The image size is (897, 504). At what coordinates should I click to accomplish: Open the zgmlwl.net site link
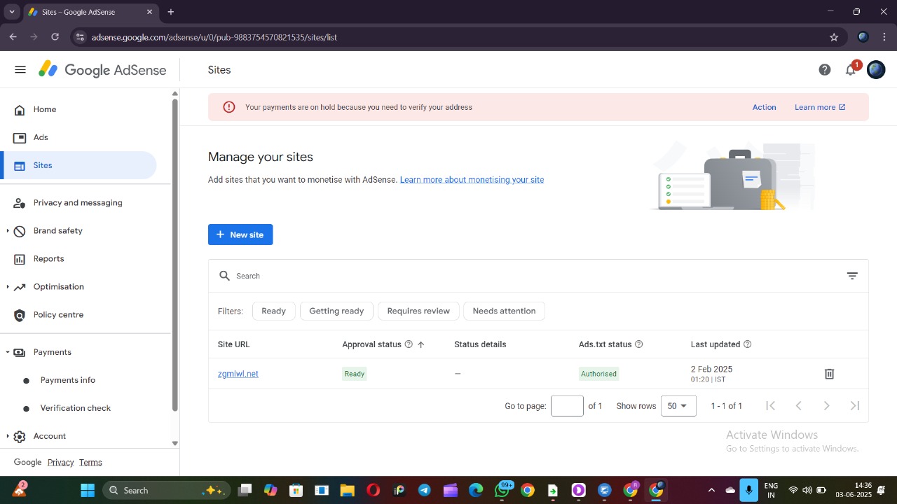click(238, 374)
